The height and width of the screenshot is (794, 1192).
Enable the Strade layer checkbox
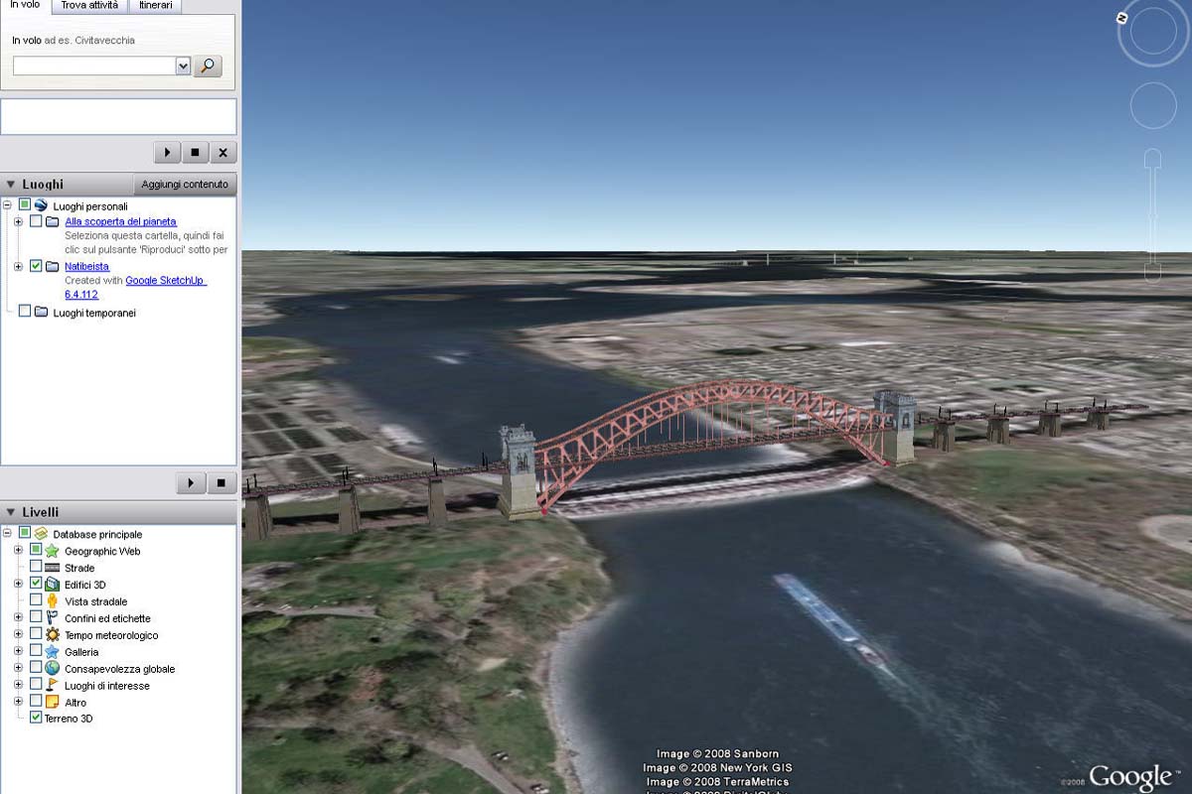tap(36, 567)
